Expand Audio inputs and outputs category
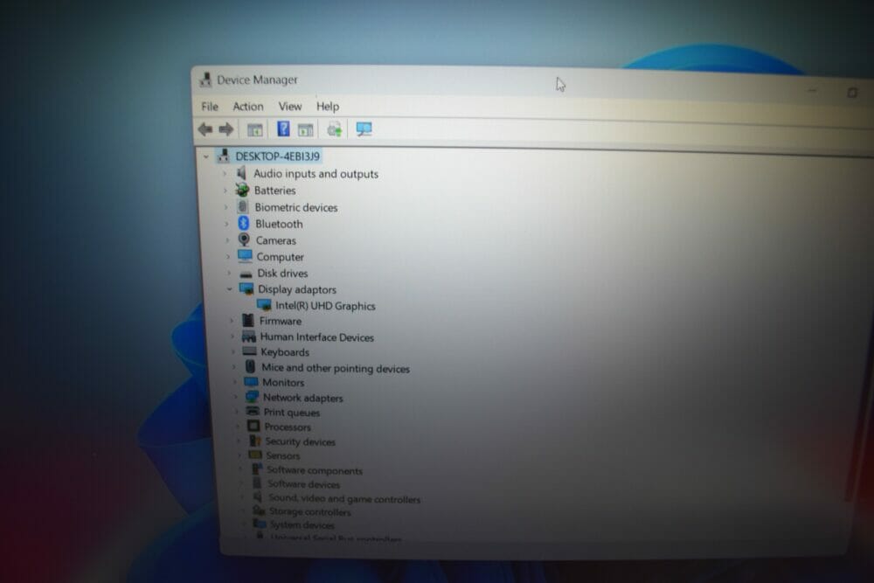The image size is (874, 583). tap(225, 174)
